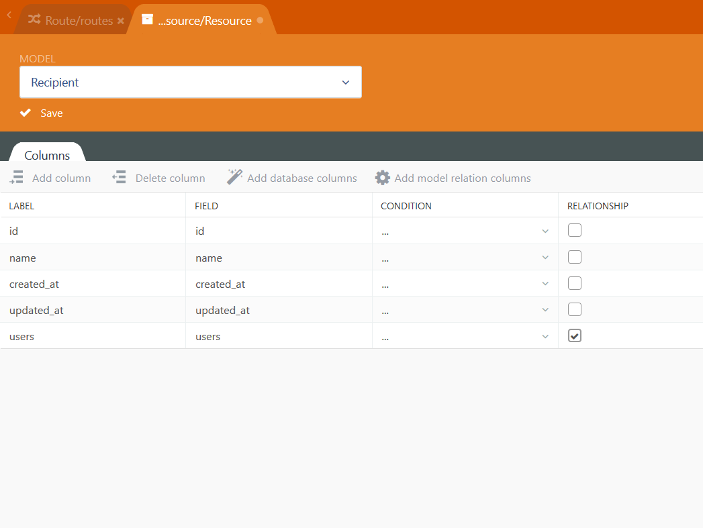Click the Delete column icon

[x=120, y=177]
